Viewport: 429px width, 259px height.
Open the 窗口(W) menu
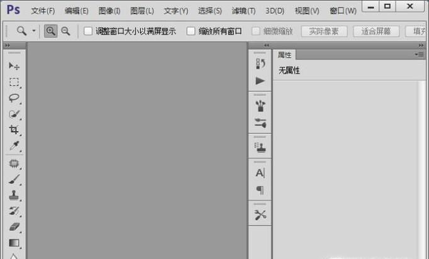tap(343, 11)
